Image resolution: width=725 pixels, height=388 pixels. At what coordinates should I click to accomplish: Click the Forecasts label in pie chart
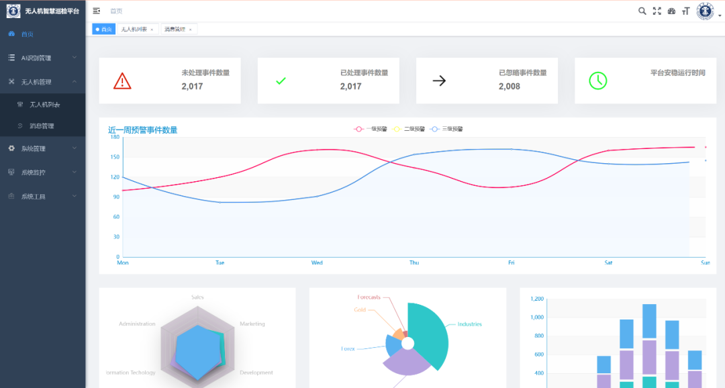coord(369,297)
